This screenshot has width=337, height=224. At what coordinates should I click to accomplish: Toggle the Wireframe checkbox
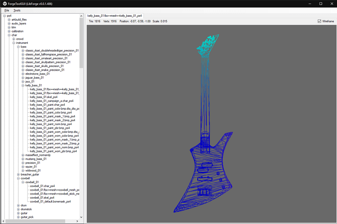(319, 21)
